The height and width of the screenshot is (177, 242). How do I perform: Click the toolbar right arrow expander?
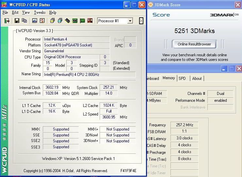click(x=141, y=21)
